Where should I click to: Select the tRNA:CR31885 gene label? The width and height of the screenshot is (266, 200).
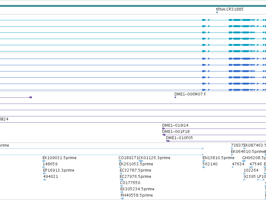coord(229,9)
